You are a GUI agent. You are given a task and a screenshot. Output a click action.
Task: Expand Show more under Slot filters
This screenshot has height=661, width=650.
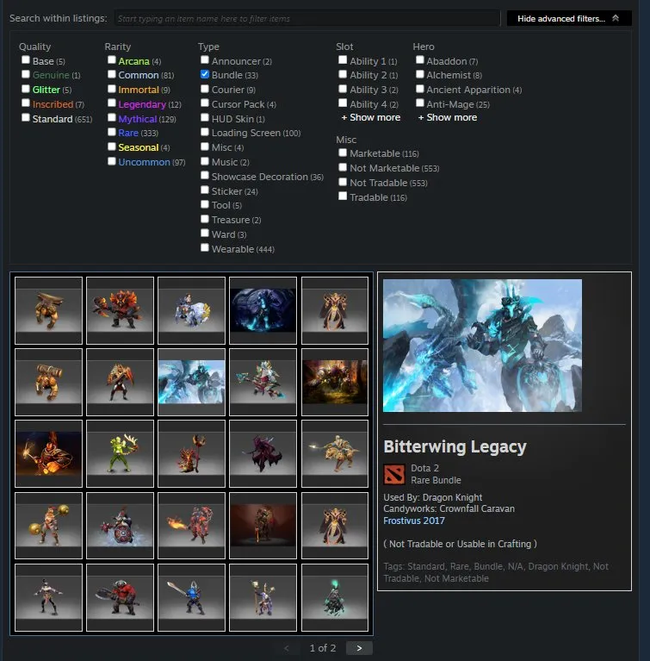[x=371, y=117]
